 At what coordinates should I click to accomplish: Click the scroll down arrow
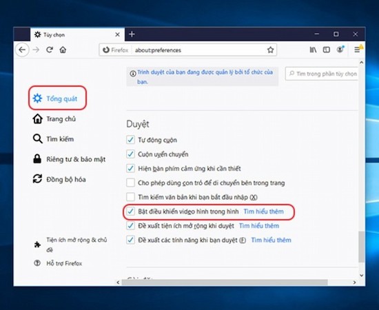click(x=361, y=275)
